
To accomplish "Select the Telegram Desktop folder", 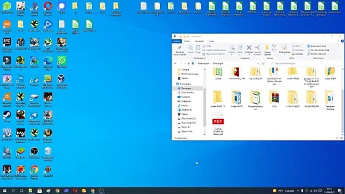I will [330, 100].
